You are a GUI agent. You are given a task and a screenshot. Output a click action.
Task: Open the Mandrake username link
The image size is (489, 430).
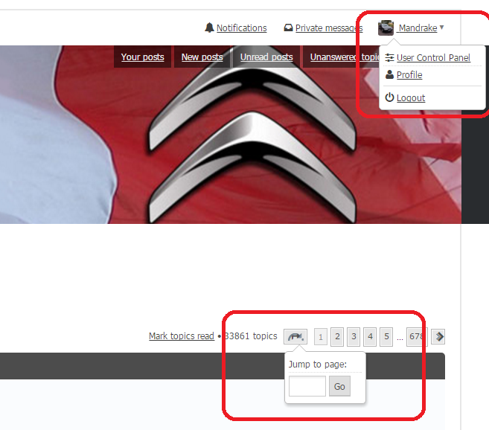point(418,28)
